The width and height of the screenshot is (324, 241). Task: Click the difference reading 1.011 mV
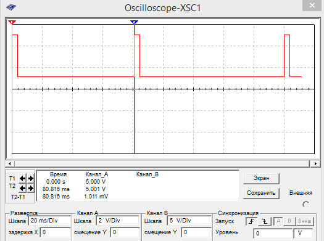[x=96, y=197]
